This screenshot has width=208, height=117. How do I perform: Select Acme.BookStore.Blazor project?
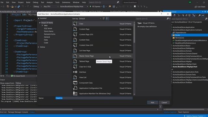181,45
